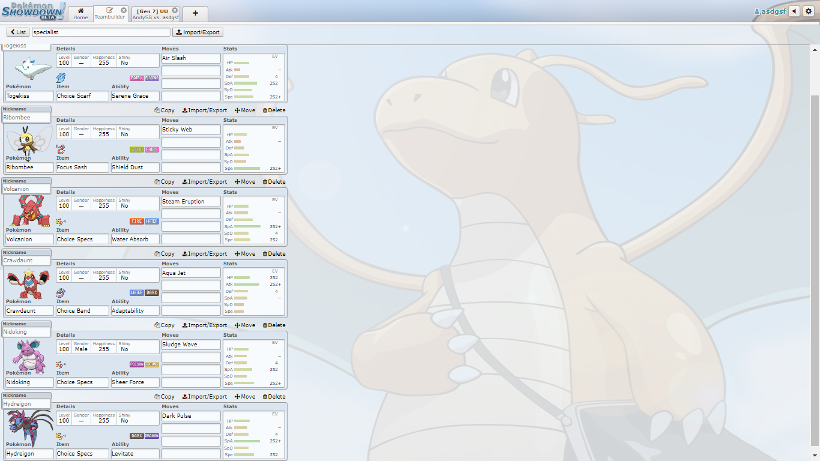820x461 pixels.
Task: Import/Export the Hydreigon set
Action: (205, 397)
